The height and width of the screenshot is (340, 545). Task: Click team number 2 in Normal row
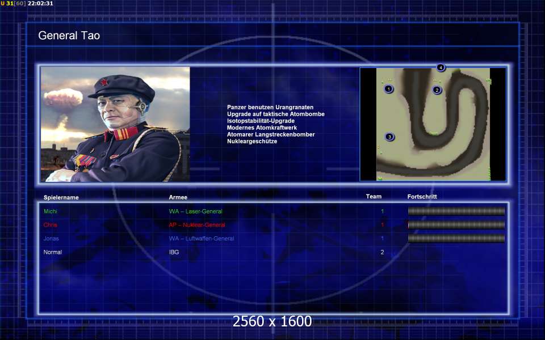pos(382,252)
